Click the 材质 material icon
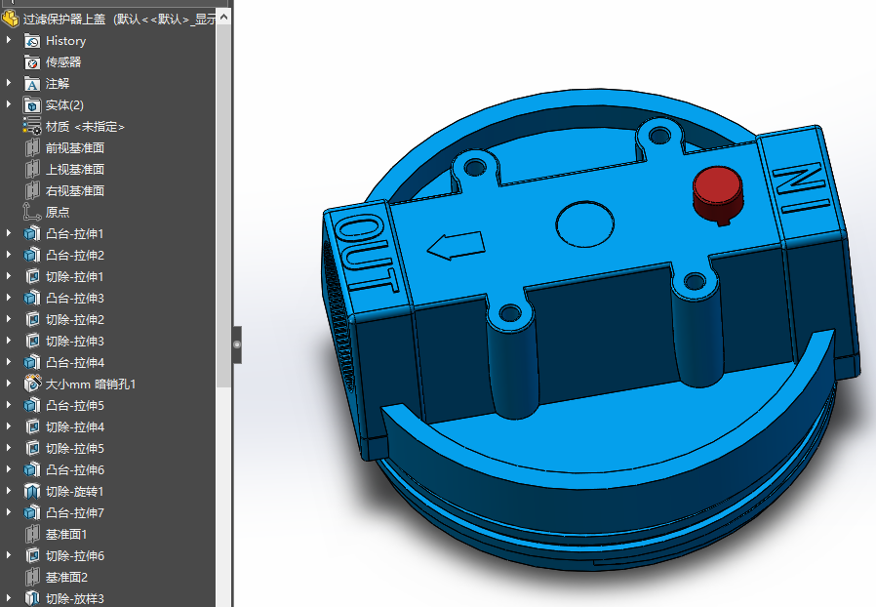 [x=32, y=126]
